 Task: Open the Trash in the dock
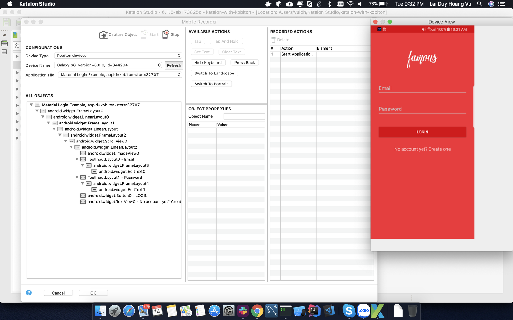click(412, 311)
